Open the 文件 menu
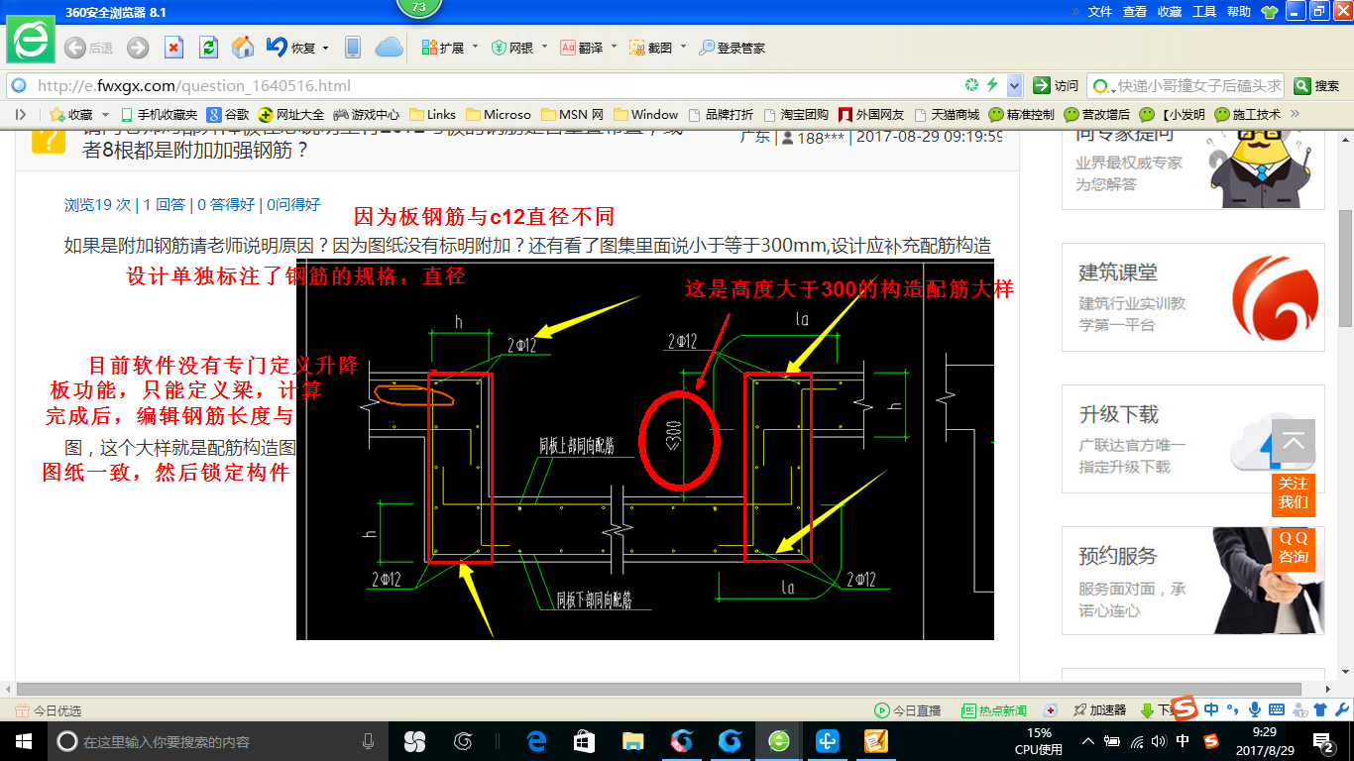Screen dimensions: 1354x761 point(1100,12)
